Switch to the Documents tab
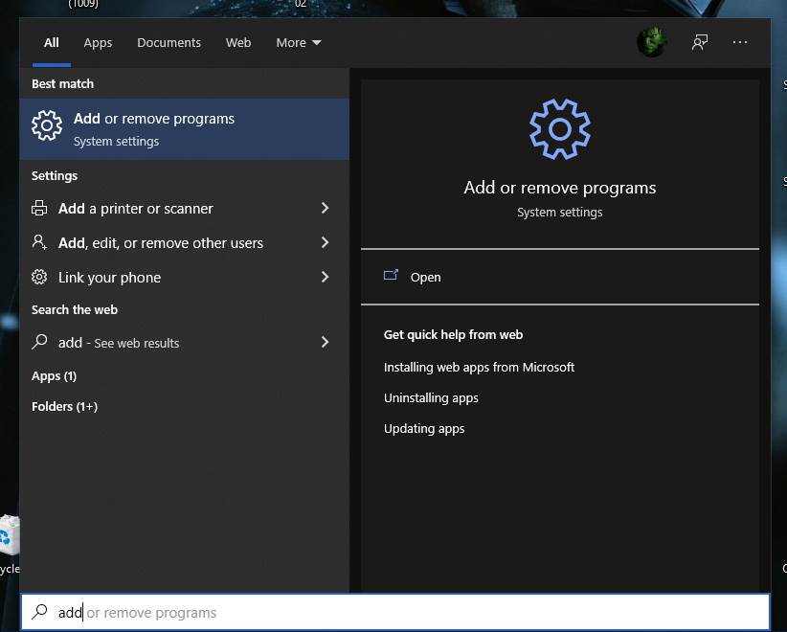This screenshot has height=632, width=787. click(x=169, y=43)
